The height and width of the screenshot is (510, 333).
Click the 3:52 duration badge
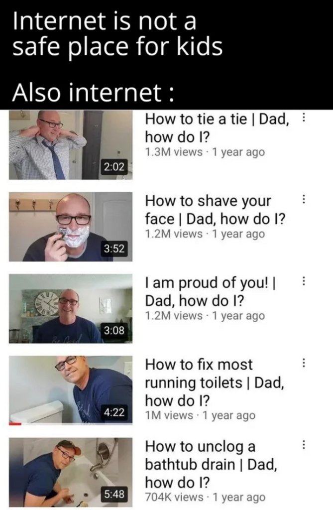tap(114, 249)
